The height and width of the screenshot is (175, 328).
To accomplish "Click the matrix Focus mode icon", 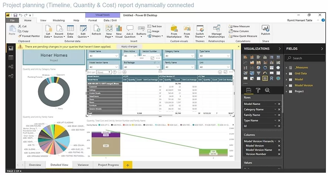I will pos(225,72).
